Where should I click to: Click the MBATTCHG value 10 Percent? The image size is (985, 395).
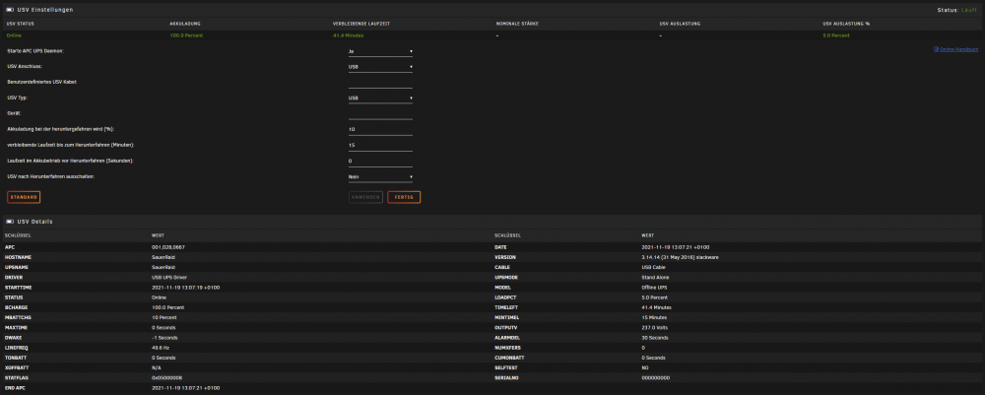pos(164,318)
